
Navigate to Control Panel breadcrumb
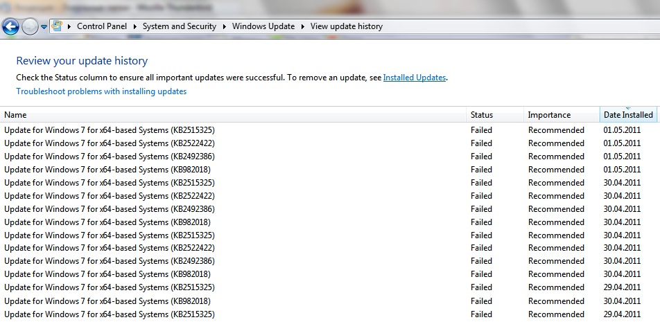pyautogui.click(x=102, y=26)
